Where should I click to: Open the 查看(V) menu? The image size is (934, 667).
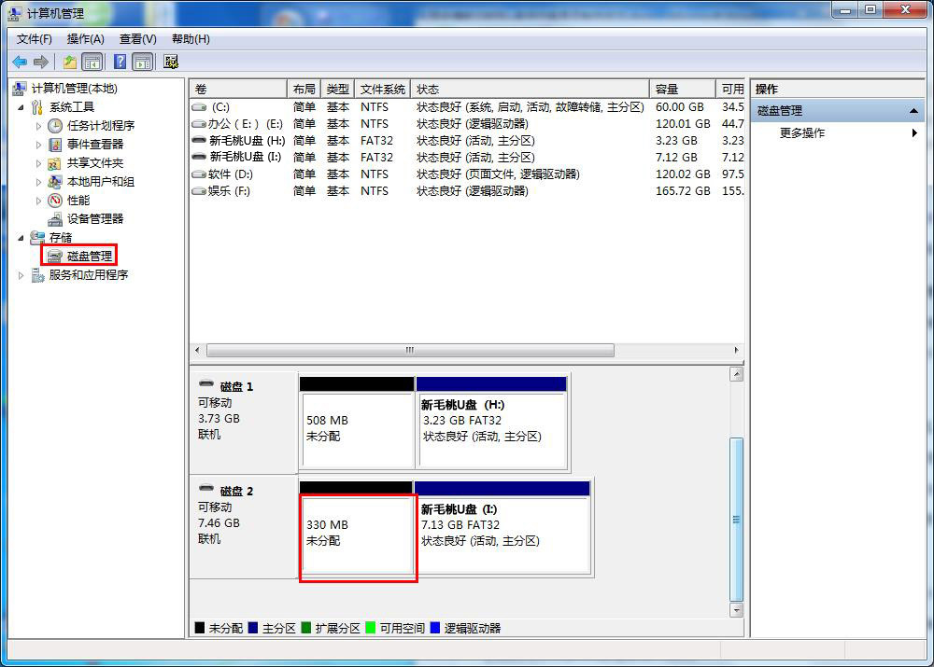[137, 39]
